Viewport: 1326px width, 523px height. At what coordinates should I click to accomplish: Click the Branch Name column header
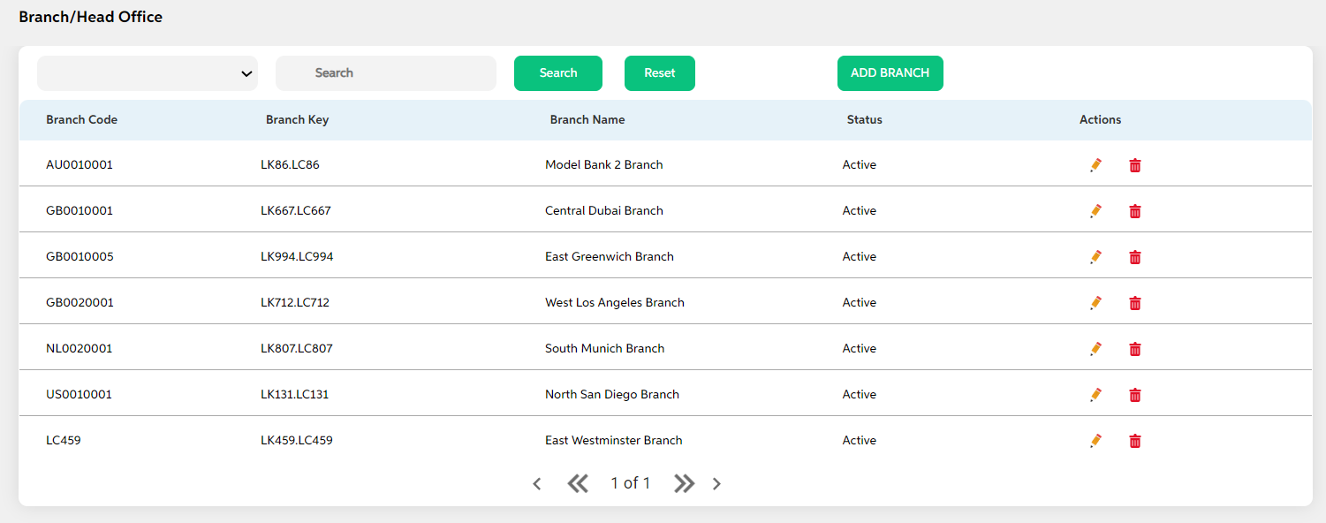[x=587, y=120]
